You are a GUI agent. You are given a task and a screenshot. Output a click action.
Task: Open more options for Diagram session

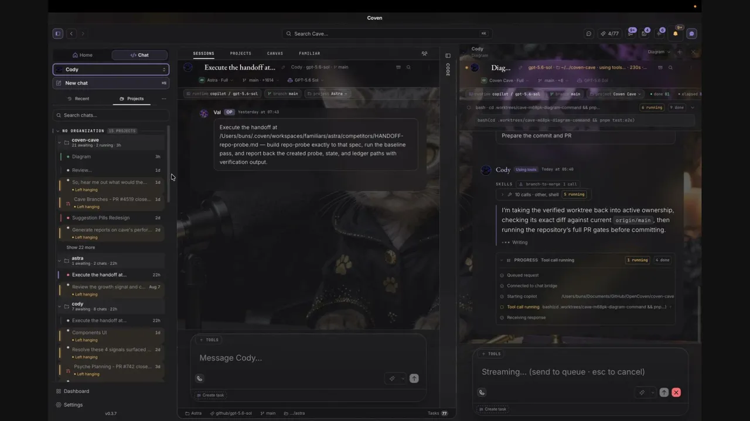coord(690,68)
